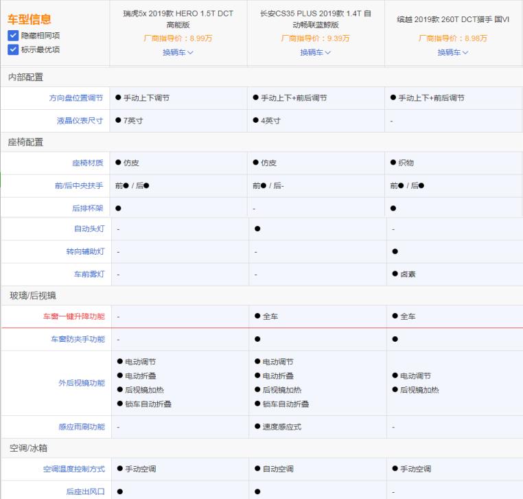523x499 pixels.
Task: Open the 长安CS35 PLUS 2019款 model title
Action: (316, 19)
